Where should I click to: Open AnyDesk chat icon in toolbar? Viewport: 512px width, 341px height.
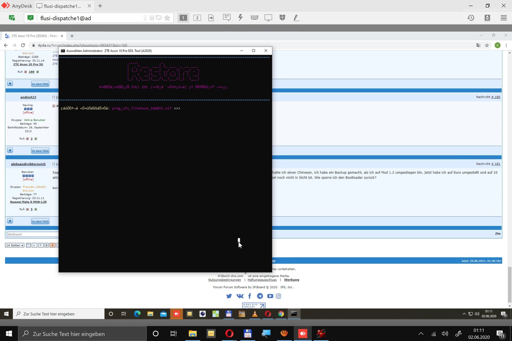(227, 18)
